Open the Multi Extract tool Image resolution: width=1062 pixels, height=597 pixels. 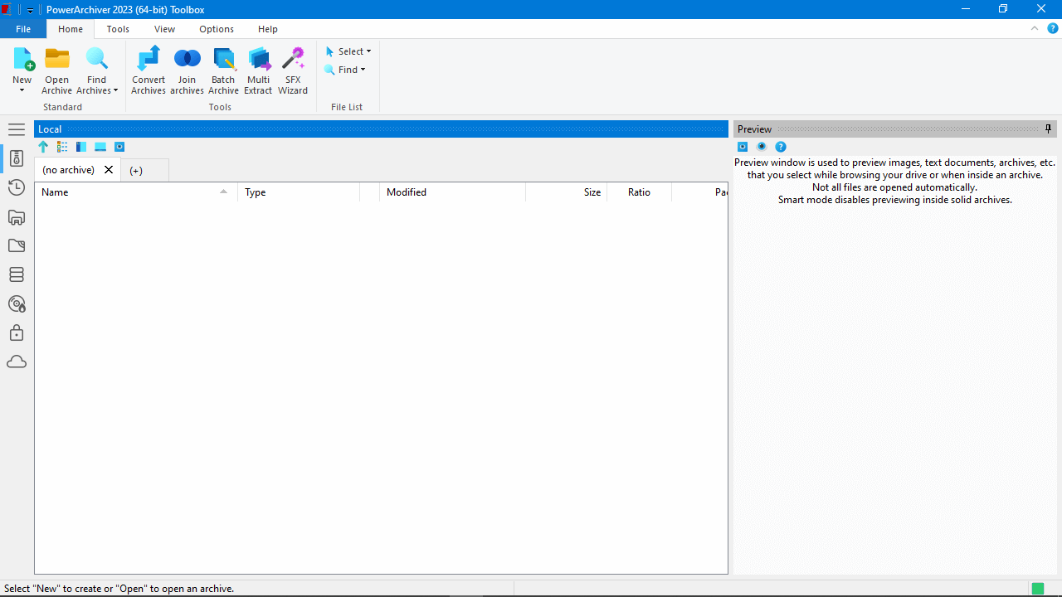pos(258,70)
